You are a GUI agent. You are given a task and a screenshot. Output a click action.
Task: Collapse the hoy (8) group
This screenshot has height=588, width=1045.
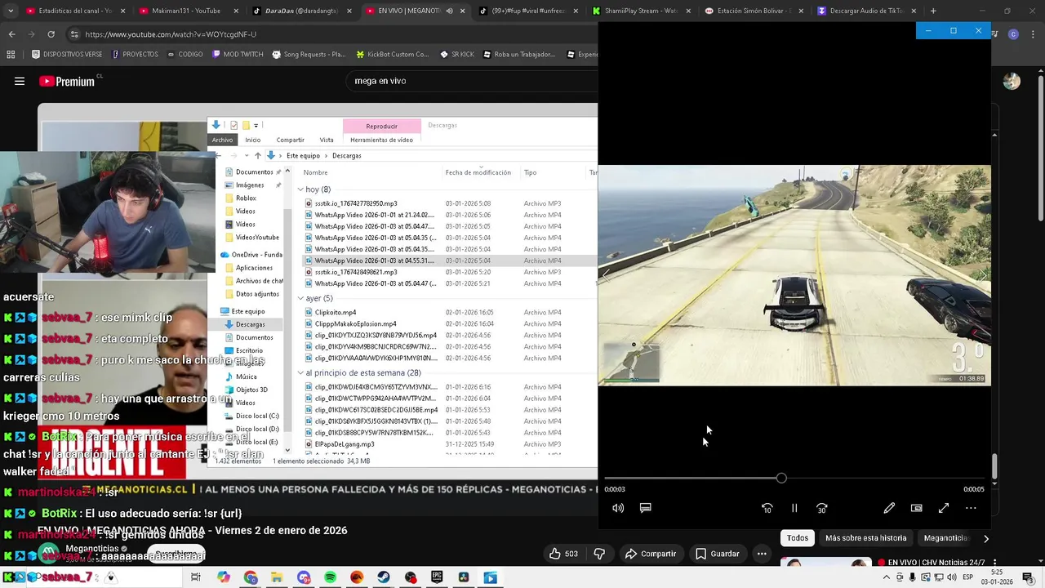coord(300,189)
